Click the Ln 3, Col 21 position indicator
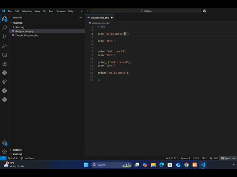237x177 pixels. pyautogui.click(x=172, y=158)
